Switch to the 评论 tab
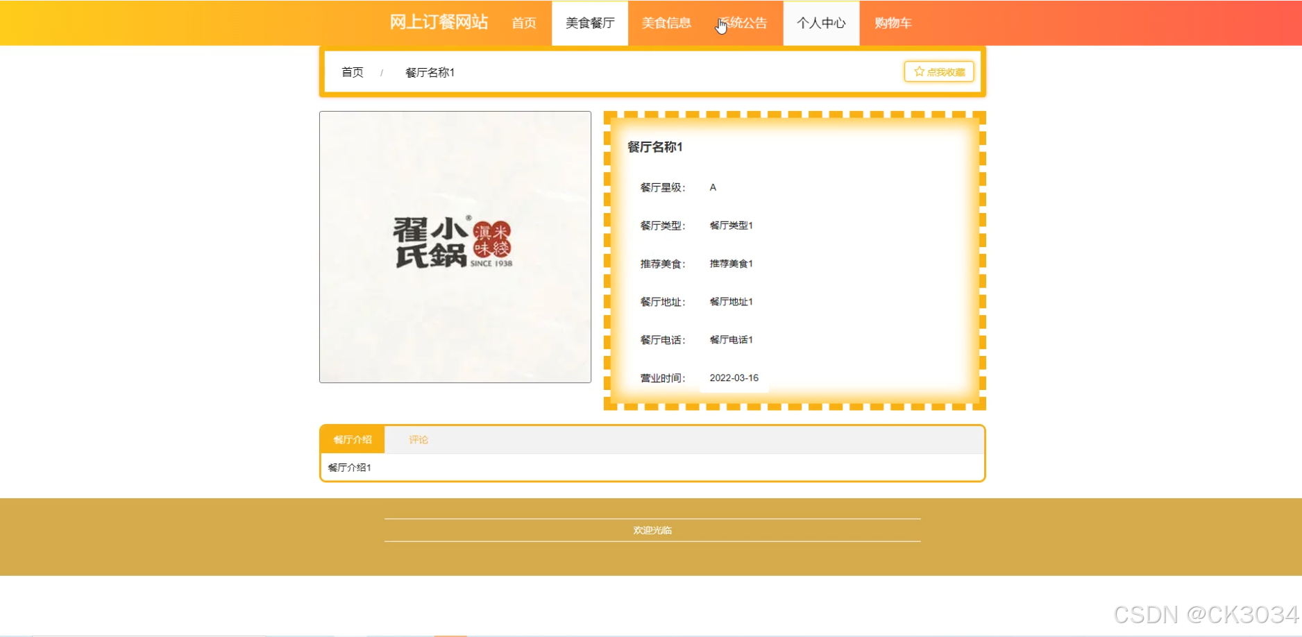This screenshot has width=1302, height=637. (x=418, y=439)
